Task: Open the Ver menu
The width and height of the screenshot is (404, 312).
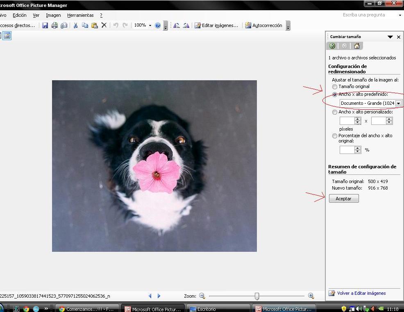Action: [36, 15]
